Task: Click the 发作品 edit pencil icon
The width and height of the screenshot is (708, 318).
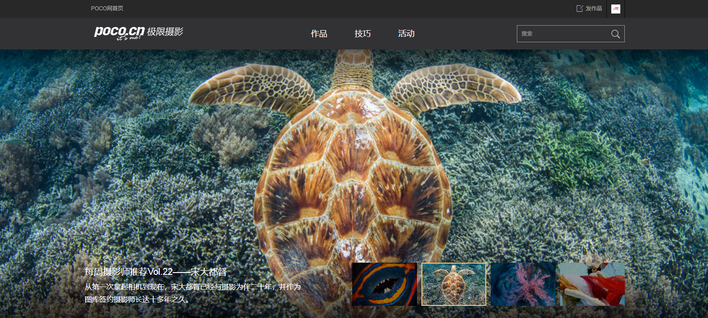Action: [x=580, y=9]
